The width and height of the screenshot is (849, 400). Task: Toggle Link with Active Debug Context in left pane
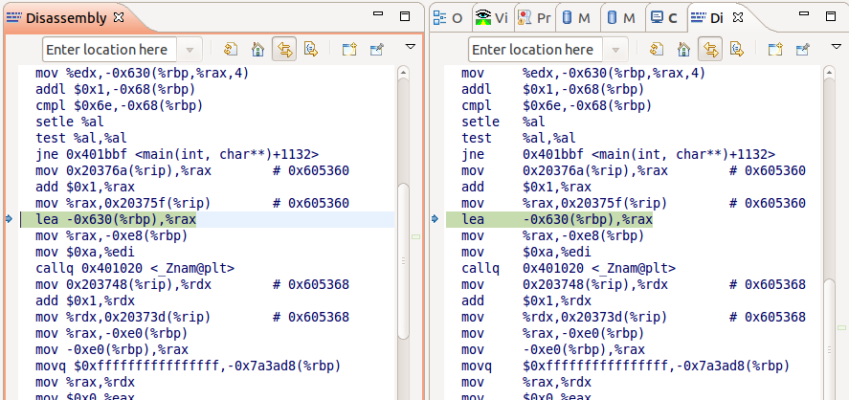pos(284,50)
